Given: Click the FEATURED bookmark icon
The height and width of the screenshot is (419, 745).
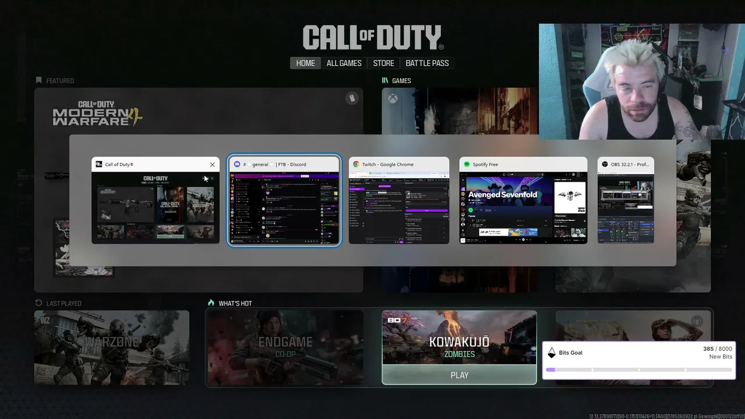Looking at the screenshot, I should click(39, 80).
